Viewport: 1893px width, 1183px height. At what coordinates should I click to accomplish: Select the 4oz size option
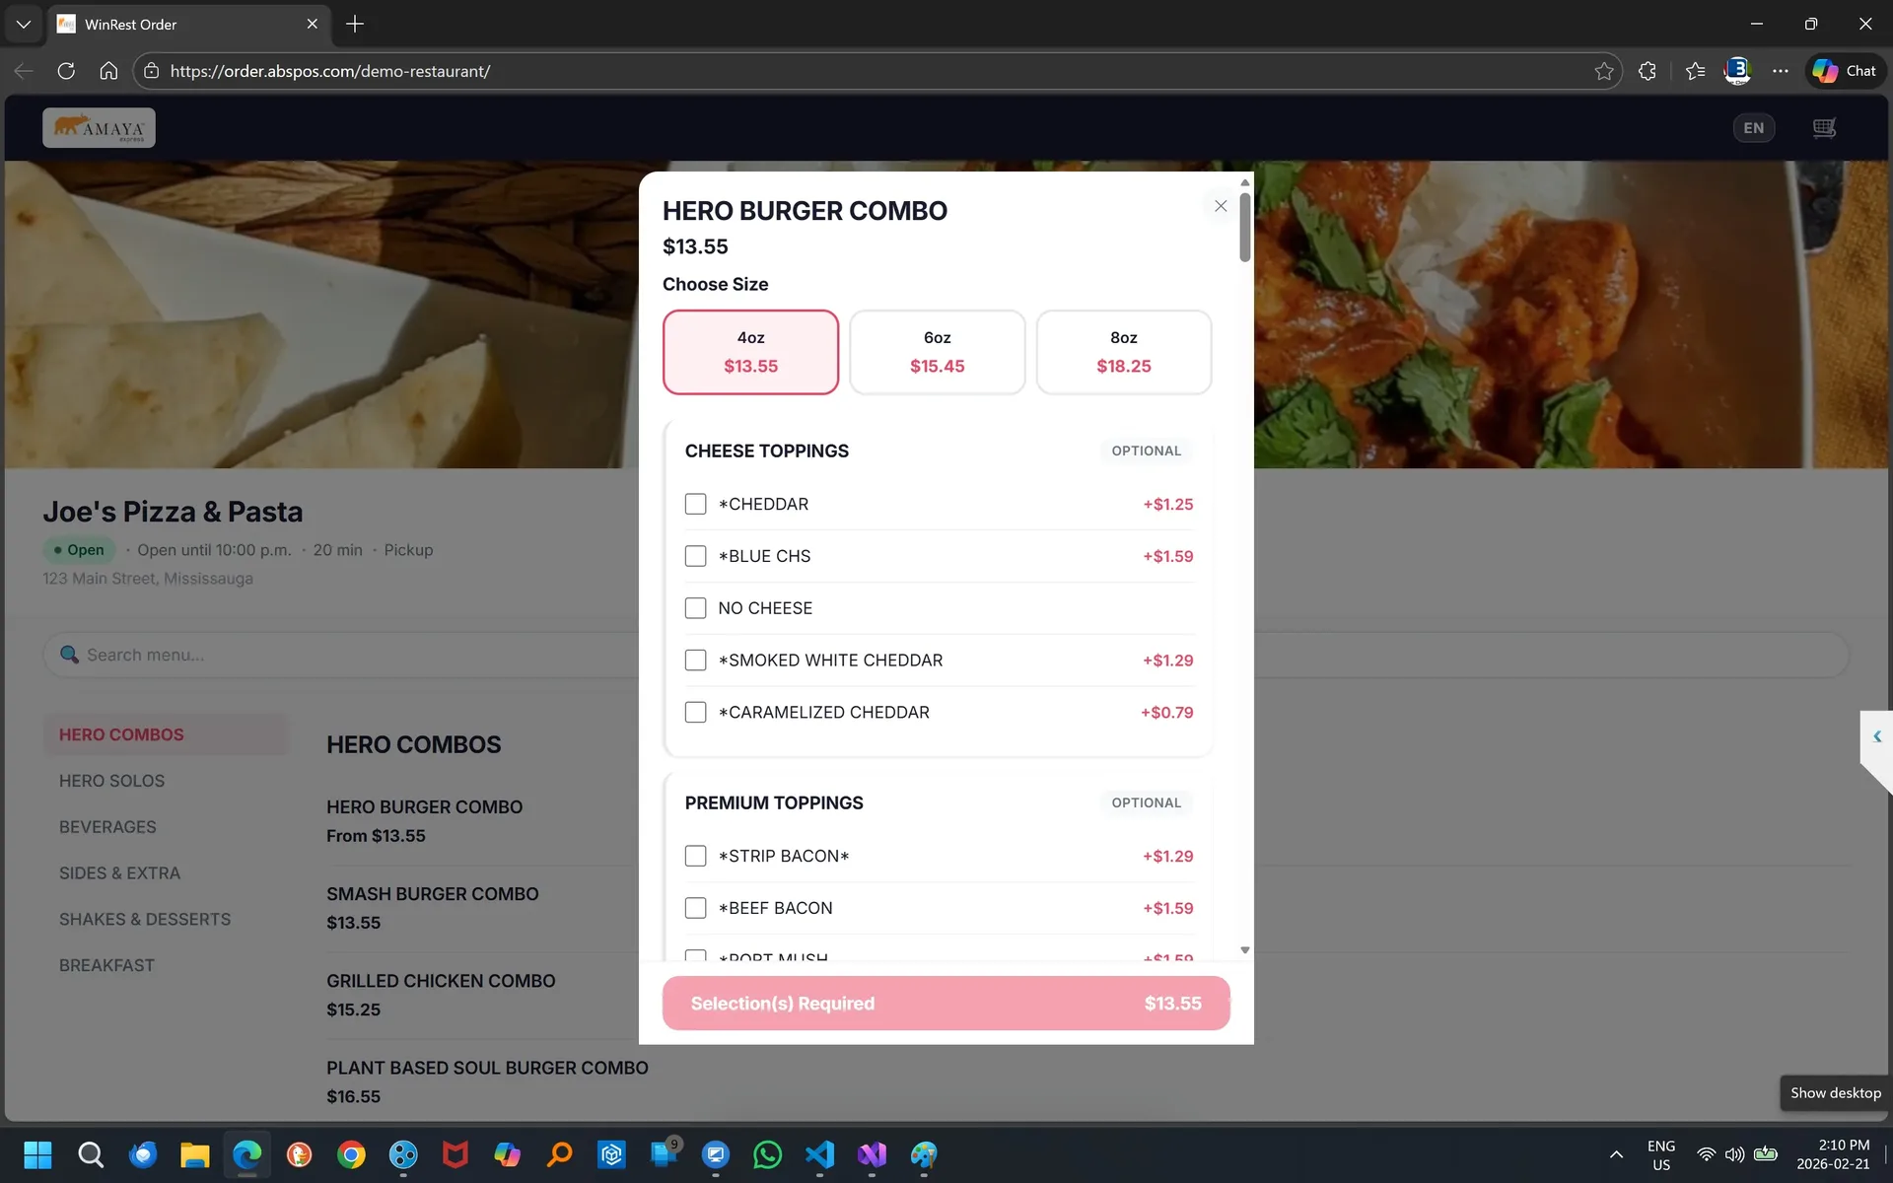[x=750, y=352]
